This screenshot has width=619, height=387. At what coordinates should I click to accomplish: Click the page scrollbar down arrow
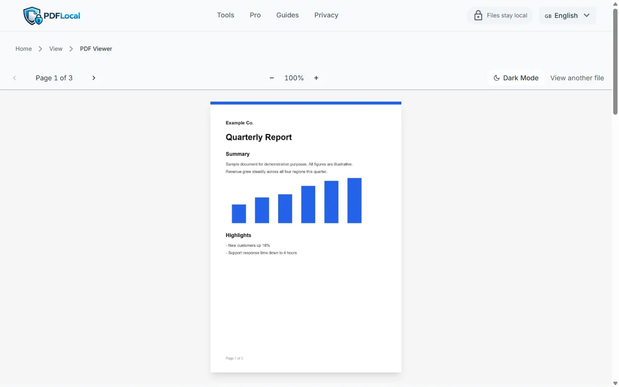[615, 384]
